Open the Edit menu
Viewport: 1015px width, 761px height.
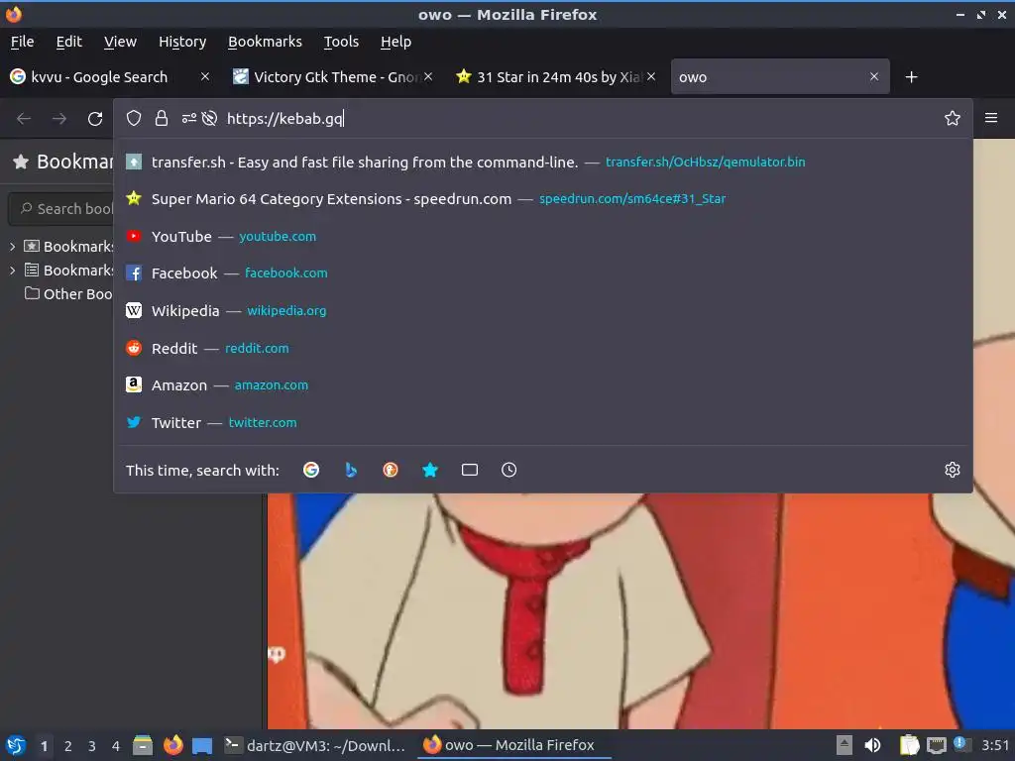point(68,42)
